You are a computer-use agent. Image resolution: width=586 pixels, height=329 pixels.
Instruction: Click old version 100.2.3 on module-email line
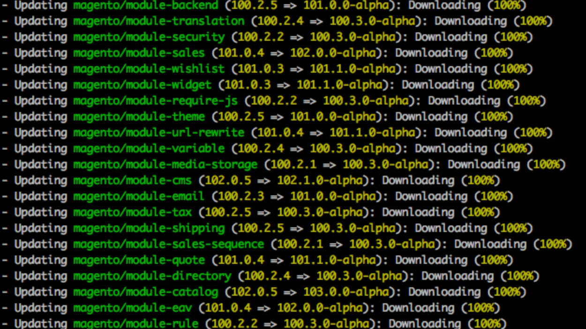(x=241, y=197)
